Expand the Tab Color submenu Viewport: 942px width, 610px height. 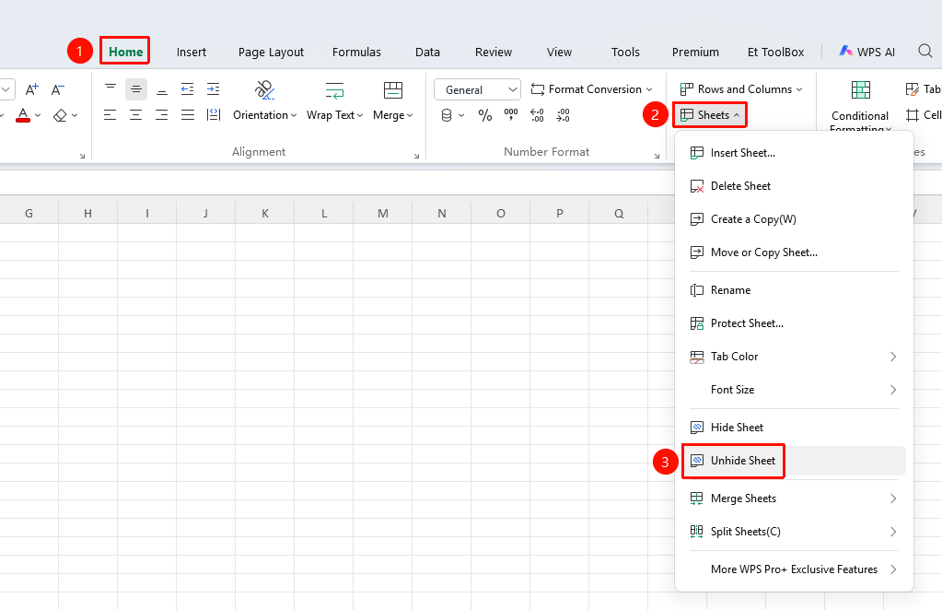point(794,357)
